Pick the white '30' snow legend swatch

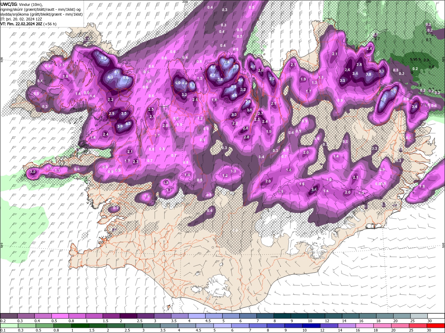pos(435,316)
